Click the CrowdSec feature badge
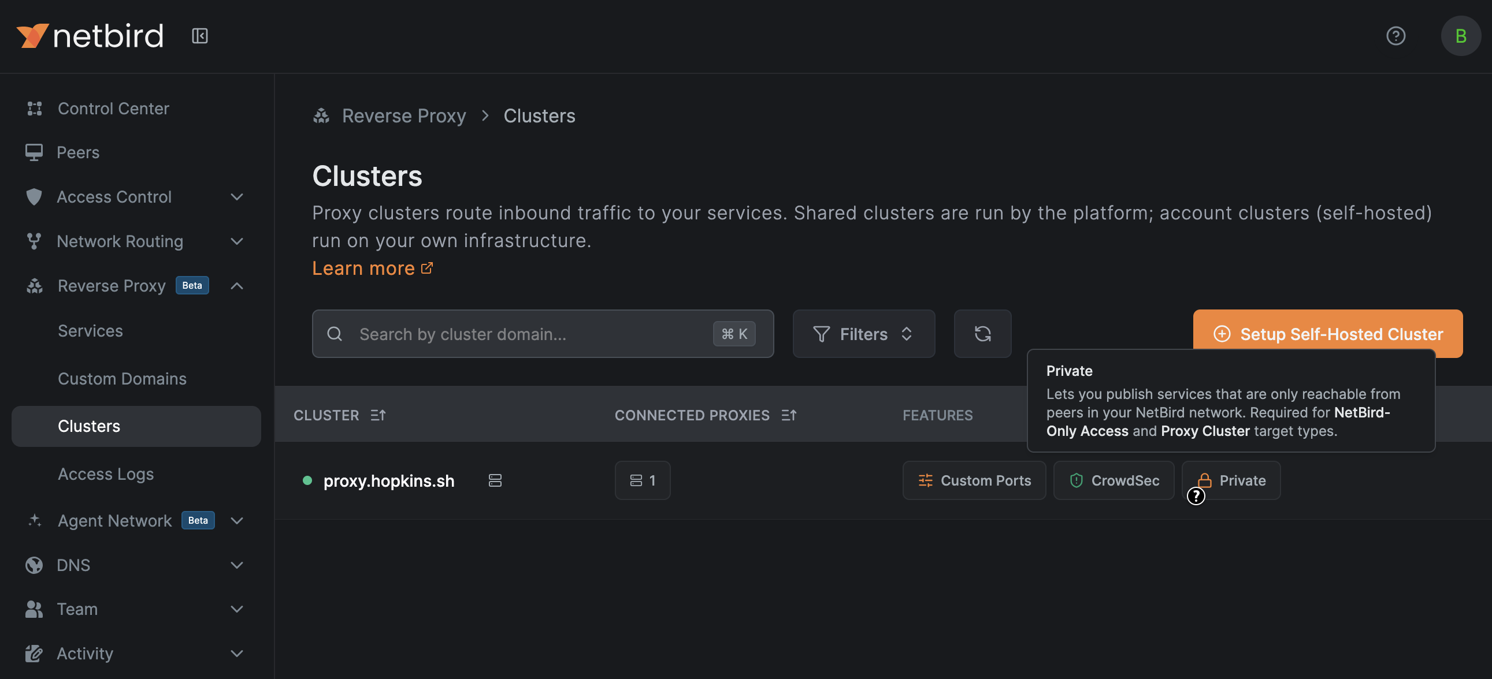The height and width of the screenshot is (679, 1492). click(x=1113, y=480)
